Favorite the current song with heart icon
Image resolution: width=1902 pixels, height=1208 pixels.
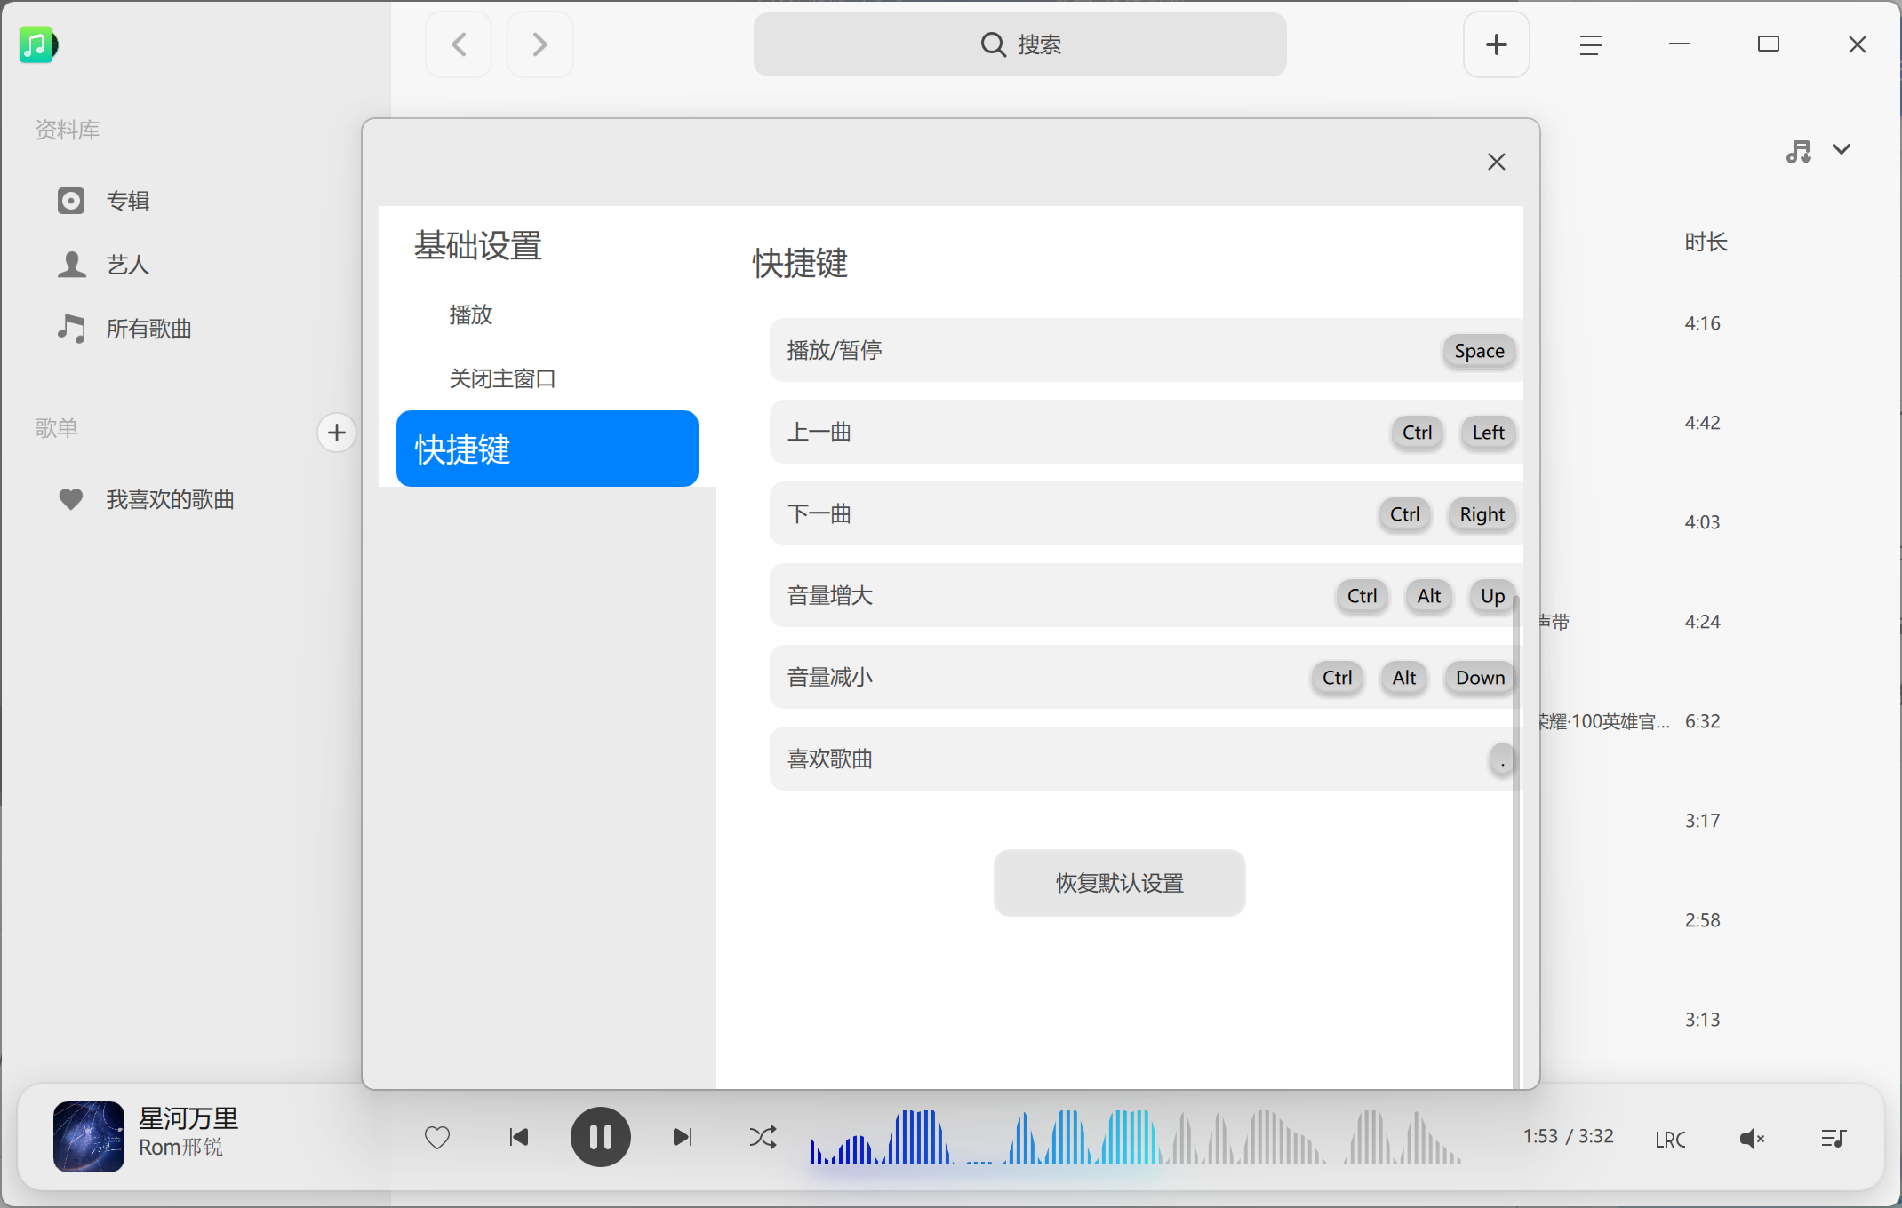437,1137
